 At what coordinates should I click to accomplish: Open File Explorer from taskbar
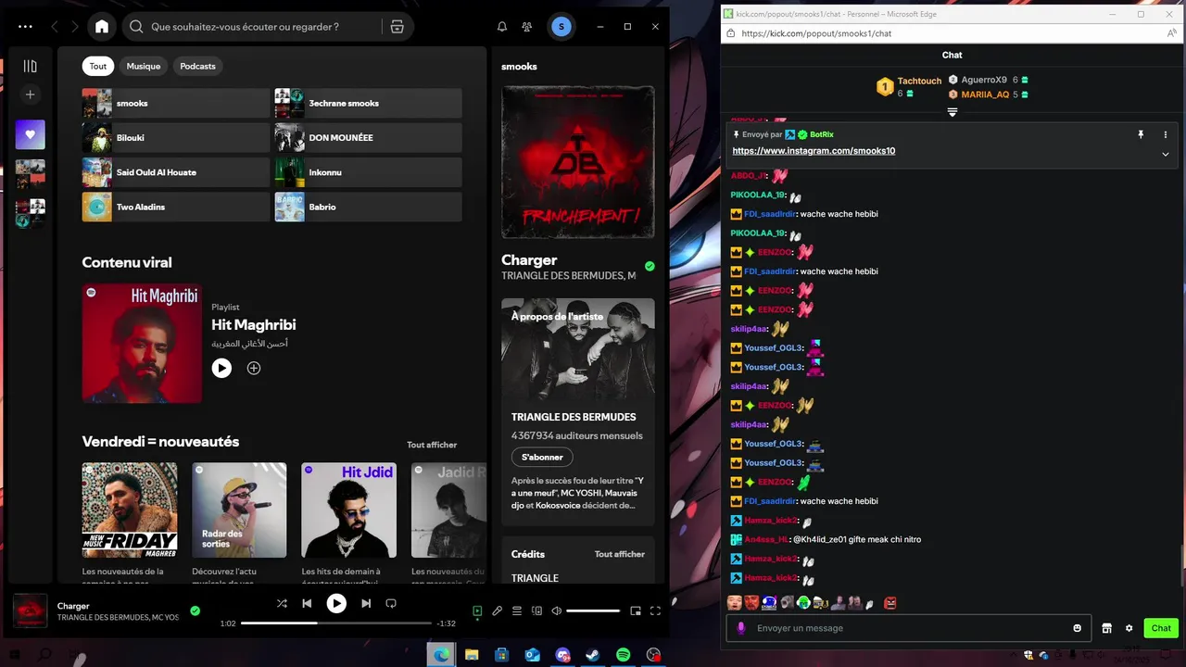(x=472, y=655)
